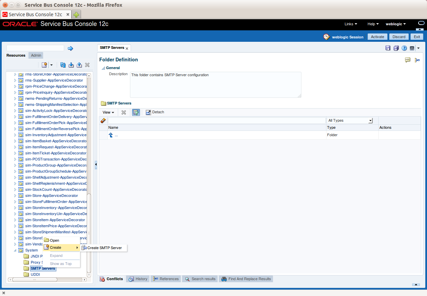Screen dimensions: 427x296
Task: Select Create in the context menu
Action: [x=61, y=247]
